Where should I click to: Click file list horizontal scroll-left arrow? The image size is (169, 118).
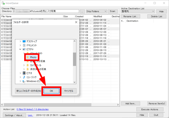click(2, 104)
